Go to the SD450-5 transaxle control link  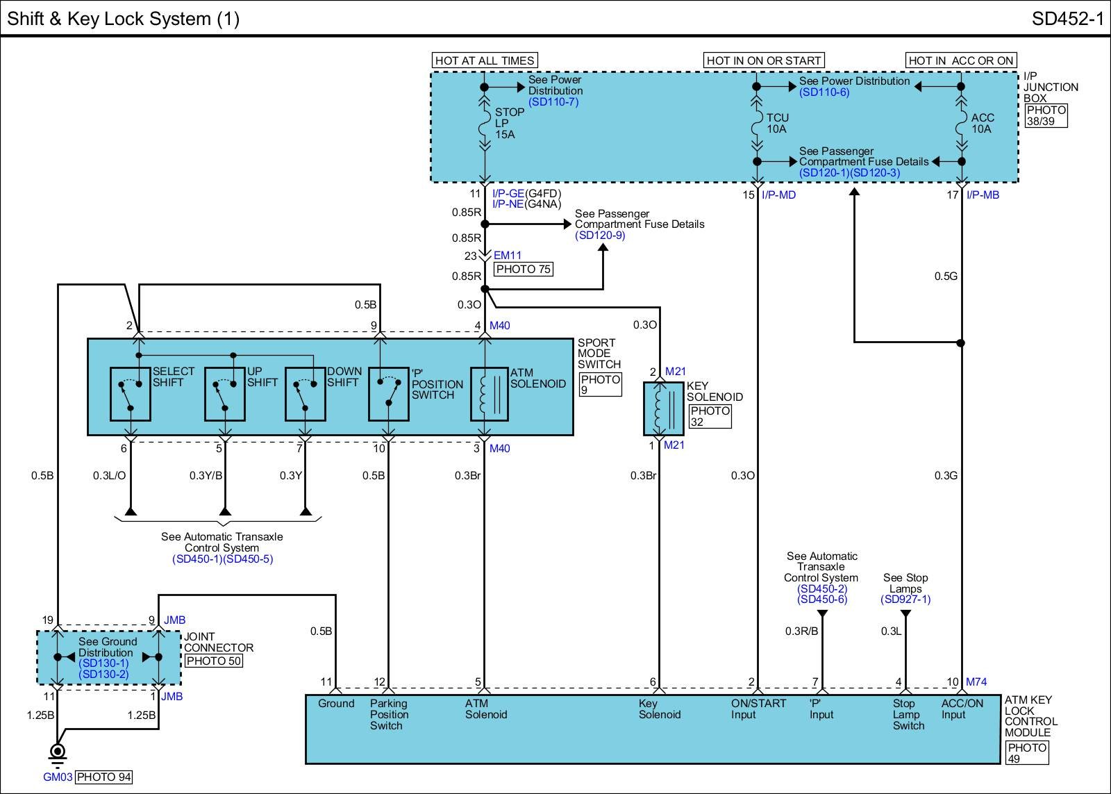pos(249,559)
